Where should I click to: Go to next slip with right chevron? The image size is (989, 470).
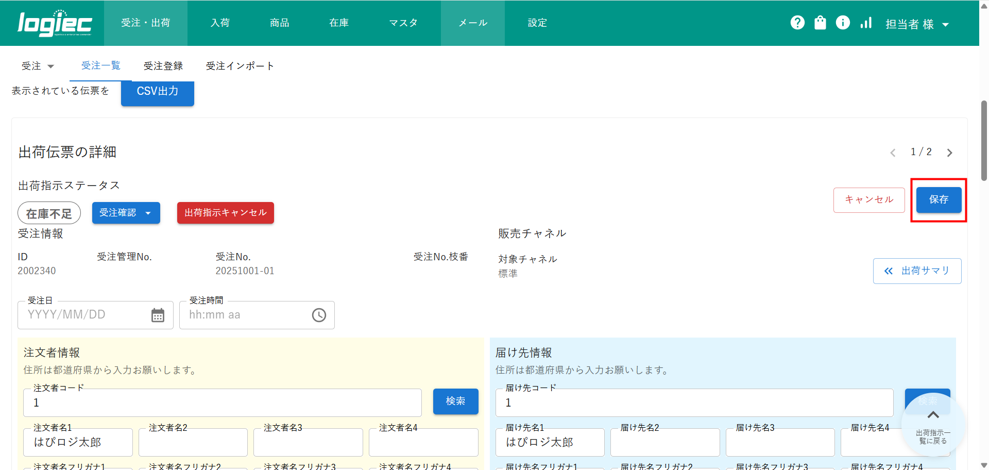click(x=949, y=153)
